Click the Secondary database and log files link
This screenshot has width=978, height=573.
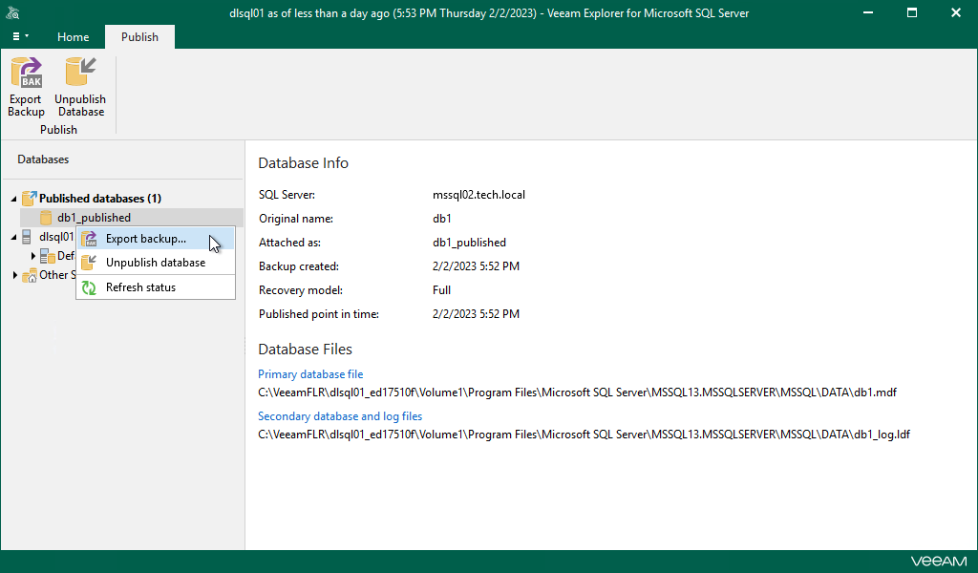point(340,416)
